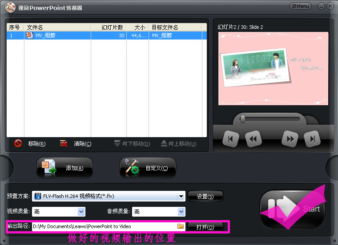Click the FLV clapperboard format icon
This screenshot has height=245, width=338.
coord(38,196)
